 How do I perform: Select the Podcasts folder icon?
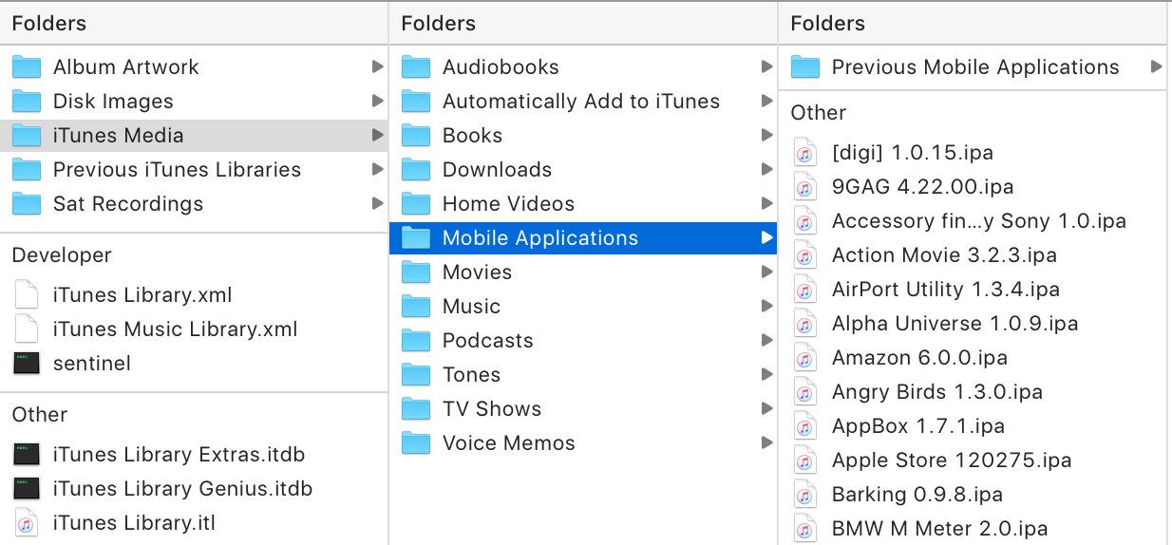416,341
